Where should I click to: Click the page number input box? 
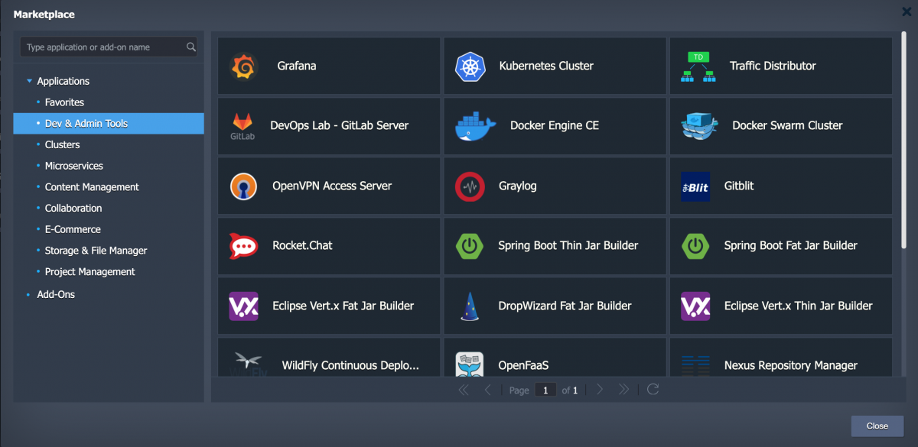coord(545,390)
